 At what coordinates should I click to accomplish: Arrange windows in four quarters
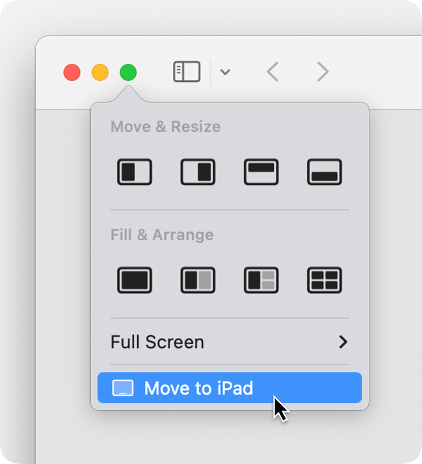click(325, 280)
